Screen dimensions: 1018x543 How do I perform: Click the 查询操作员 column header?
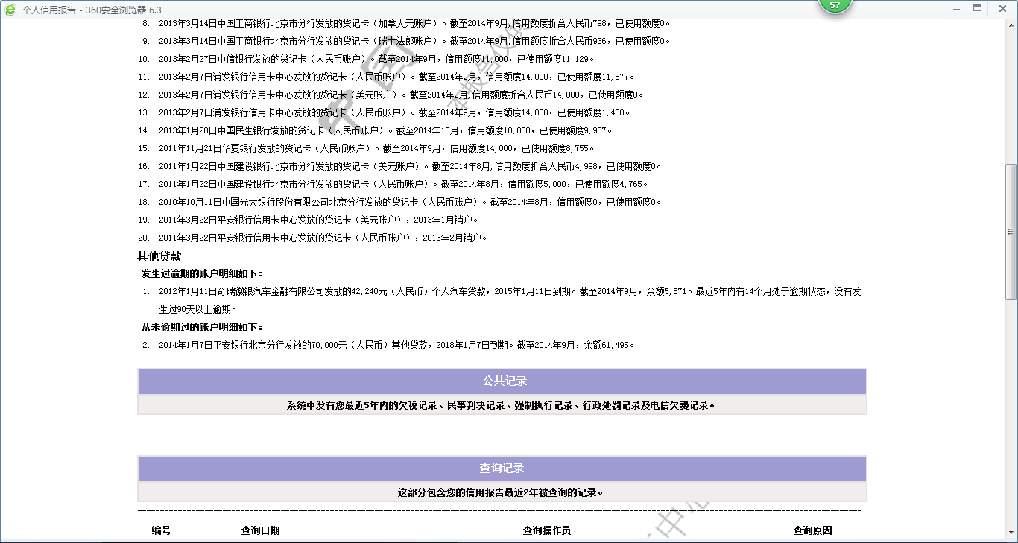point(547,530)
